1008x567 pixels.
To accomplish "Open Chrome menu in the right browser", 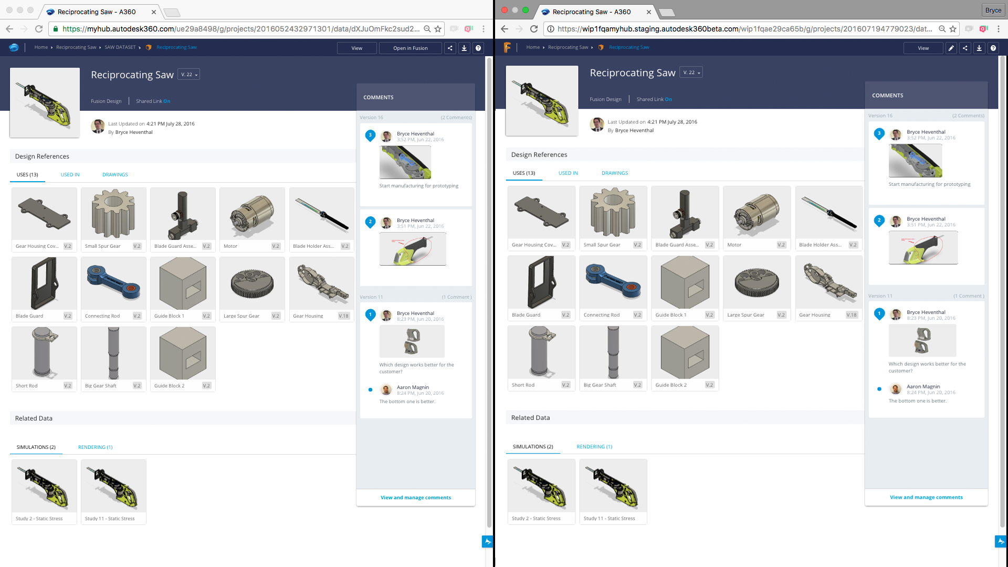I will [999, 29].
